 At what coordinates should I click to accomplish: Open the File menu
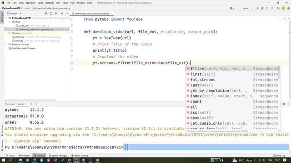point(8,3)
